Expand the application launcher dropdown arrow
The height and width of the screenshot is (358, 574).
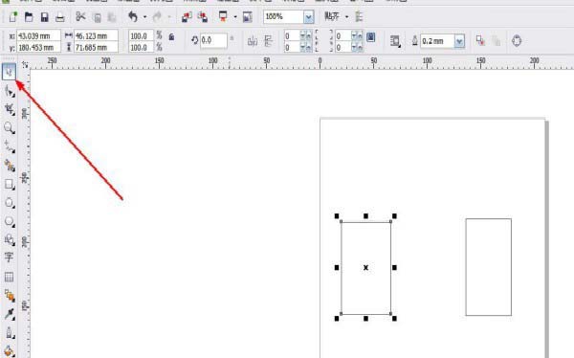(235, 17)
